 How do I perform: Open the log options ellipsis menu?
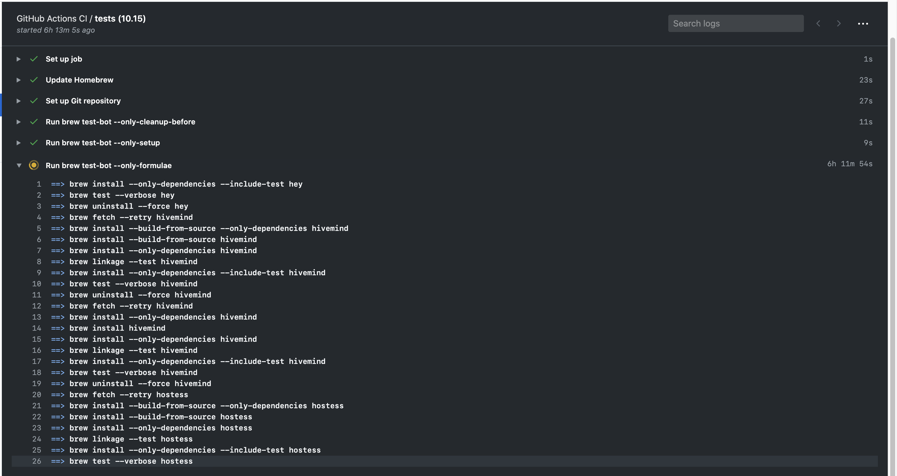[863, 24]
